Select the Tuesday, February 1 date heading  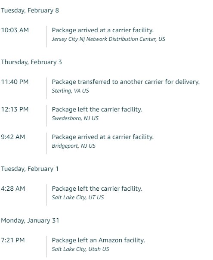click(x=30, y=169)
